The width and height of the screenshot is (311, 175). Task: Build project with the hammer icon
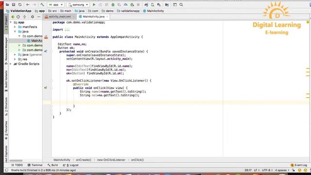[x=42, y=4]
